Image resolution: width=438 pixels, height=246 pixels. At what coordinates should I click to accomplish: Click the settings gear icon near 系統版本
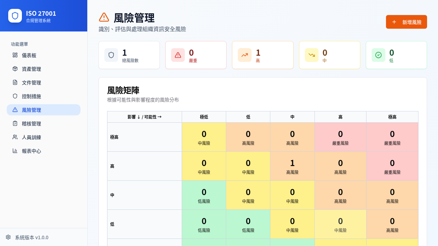pos(8,237)
